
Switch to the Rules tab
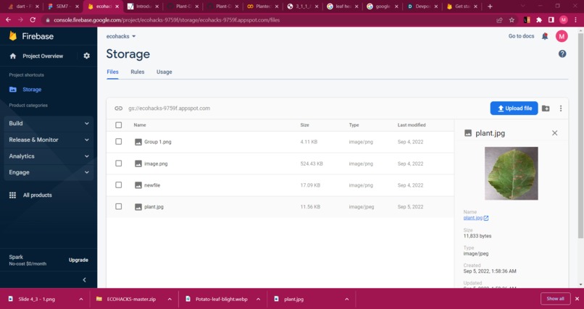coord(138,72)
